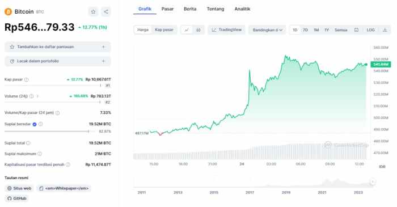Click the info icon beside Volume/Kap pasar (24 jam)
Screen dimensions: 397x207
(x=57, y=113)
